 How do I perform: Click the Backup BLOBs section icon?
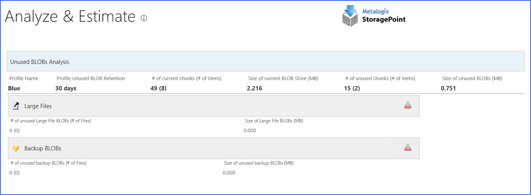pos(16,148)
